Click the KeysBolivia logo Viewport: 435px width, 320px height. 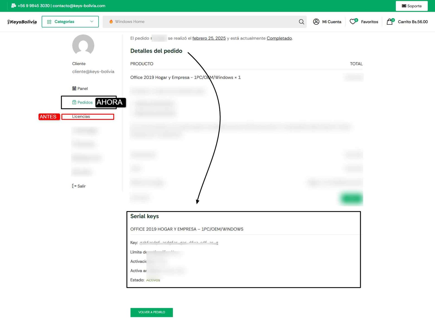[22, 22]
